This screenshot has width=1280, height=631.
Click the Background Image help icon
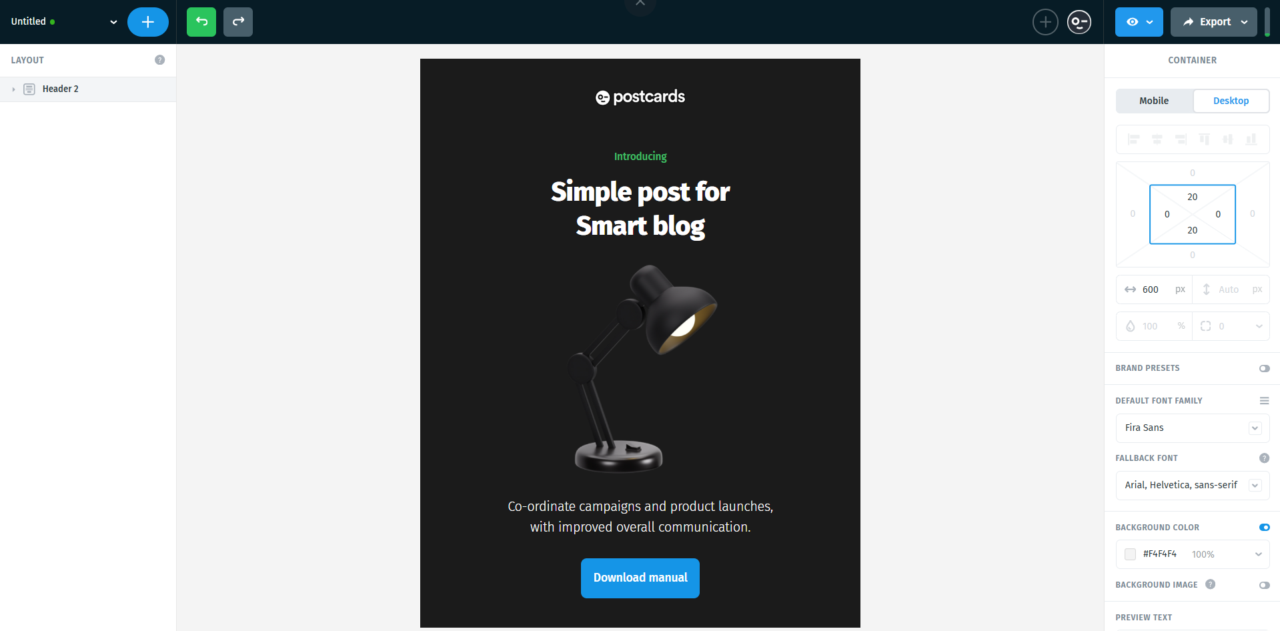pos(1211,584)
